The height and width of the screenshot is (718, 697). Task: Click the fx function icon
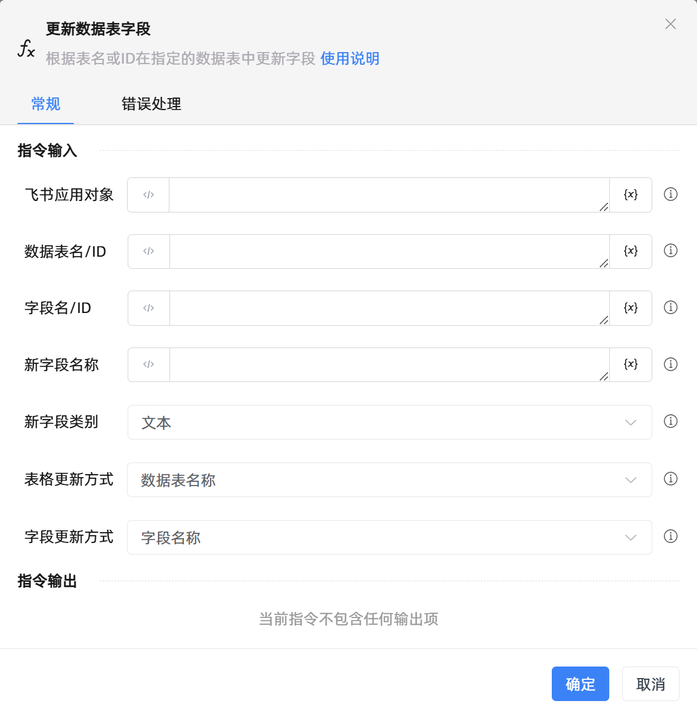tap(26, 48)
